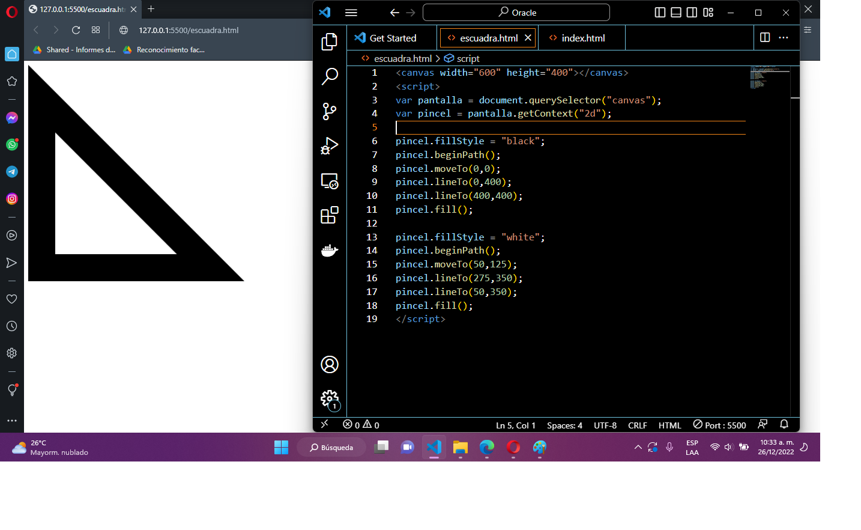The height and width of the screenshot is (530, 861).
Task: Change the Spaces: 4 indentation setting
Action: click(564, 425)
